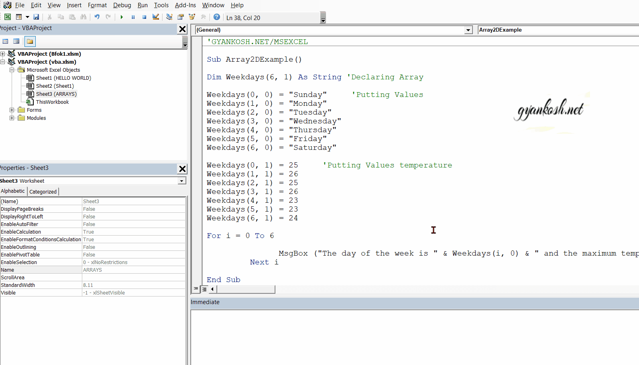Select ThisWorkbook in project tree

click(52, 102)
